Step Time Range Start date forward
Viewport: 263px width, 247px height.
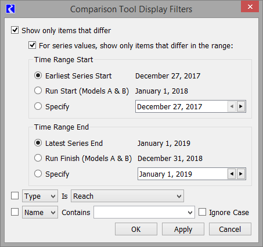[x=241, y=106]
